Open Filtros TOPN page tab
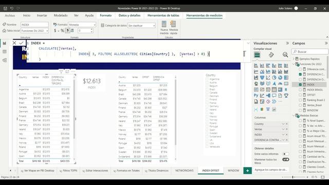 tap(68, 171)
